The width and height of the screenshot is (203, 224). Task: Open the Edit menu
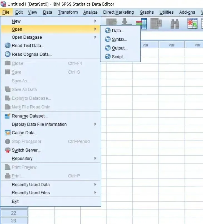click(x=19, y=12)
